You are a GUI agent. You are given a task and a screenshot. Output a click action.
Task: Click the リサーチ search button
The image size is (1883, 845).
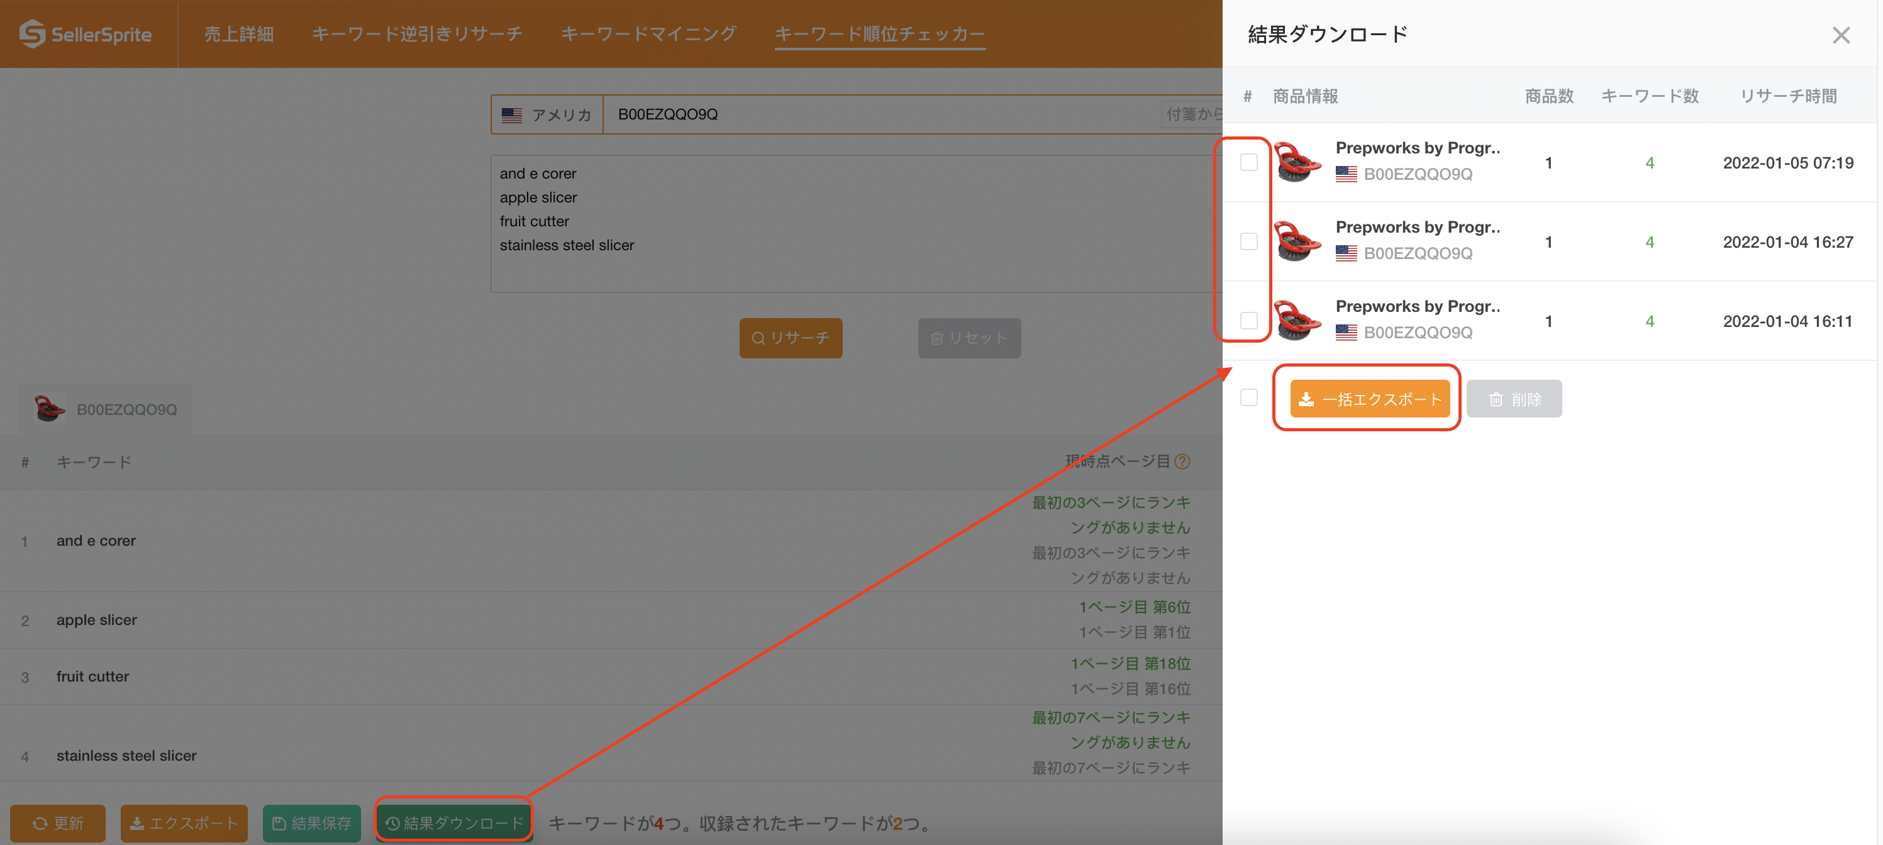point(790,338)
